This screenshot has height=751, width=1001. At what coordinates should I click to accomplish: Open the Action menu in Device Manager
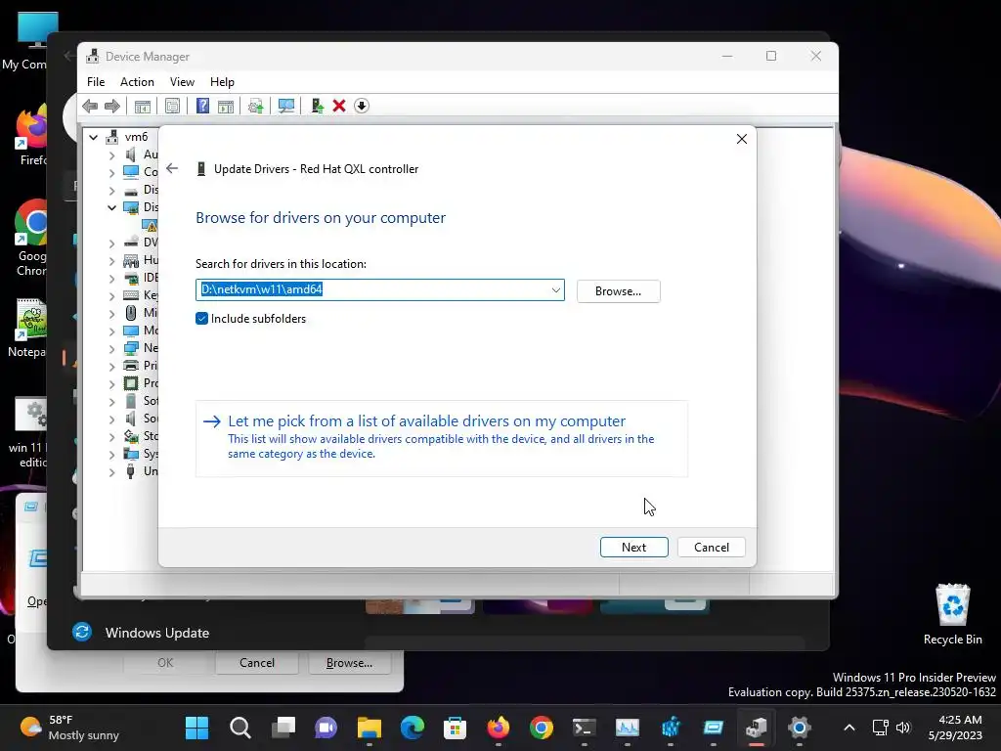point(137,82)
